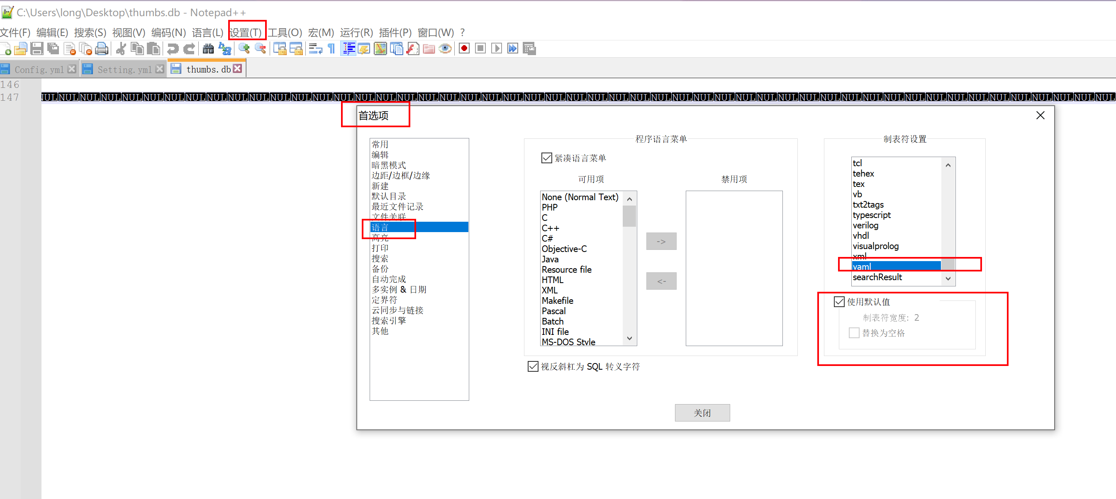Click the Monitoring eye toolbar icon
The width and height of the screenshot is (1116, 499).
click(x=445, y=49)
